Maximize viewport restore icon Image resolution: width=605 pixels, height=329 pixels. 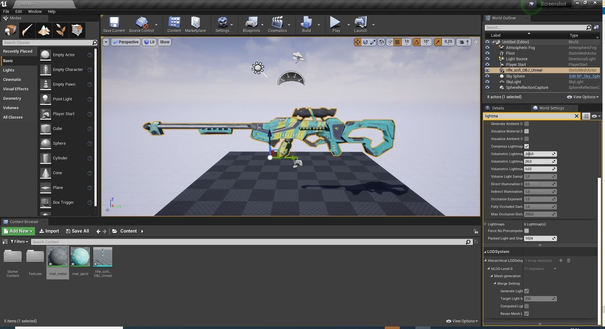click(x=476, y=42)
